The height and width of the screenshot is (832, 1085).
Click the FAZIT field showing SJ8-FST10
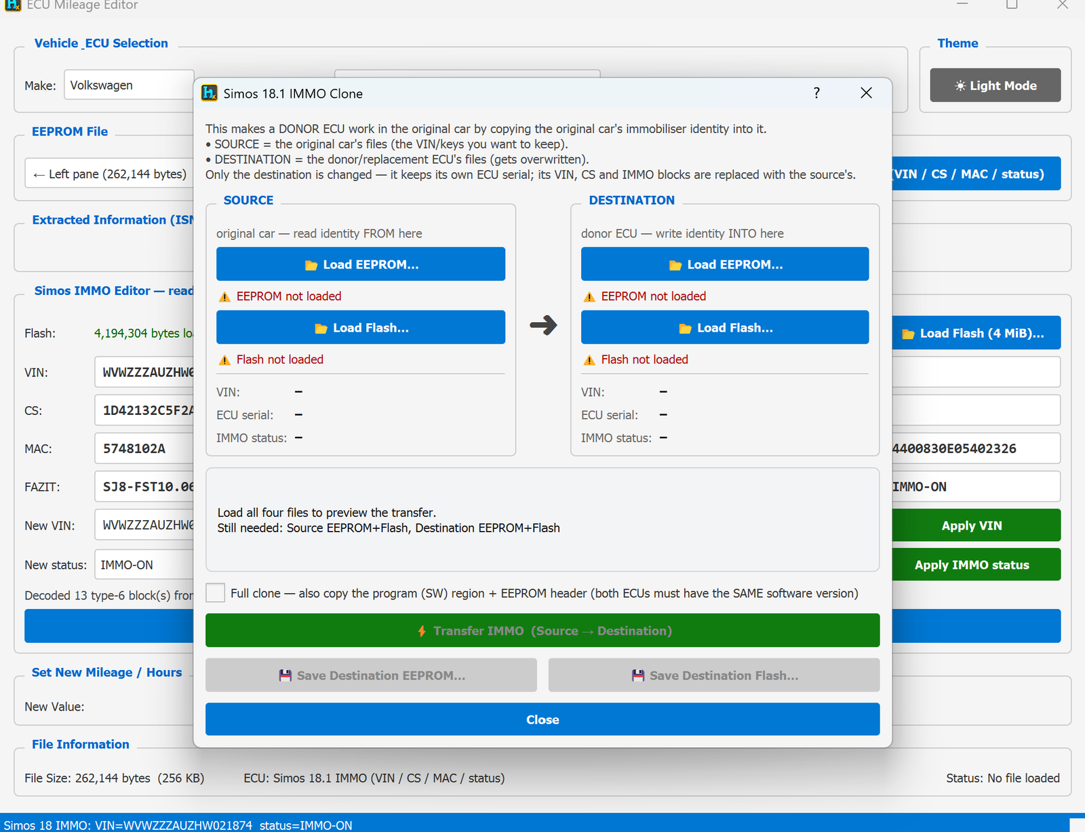144,486
